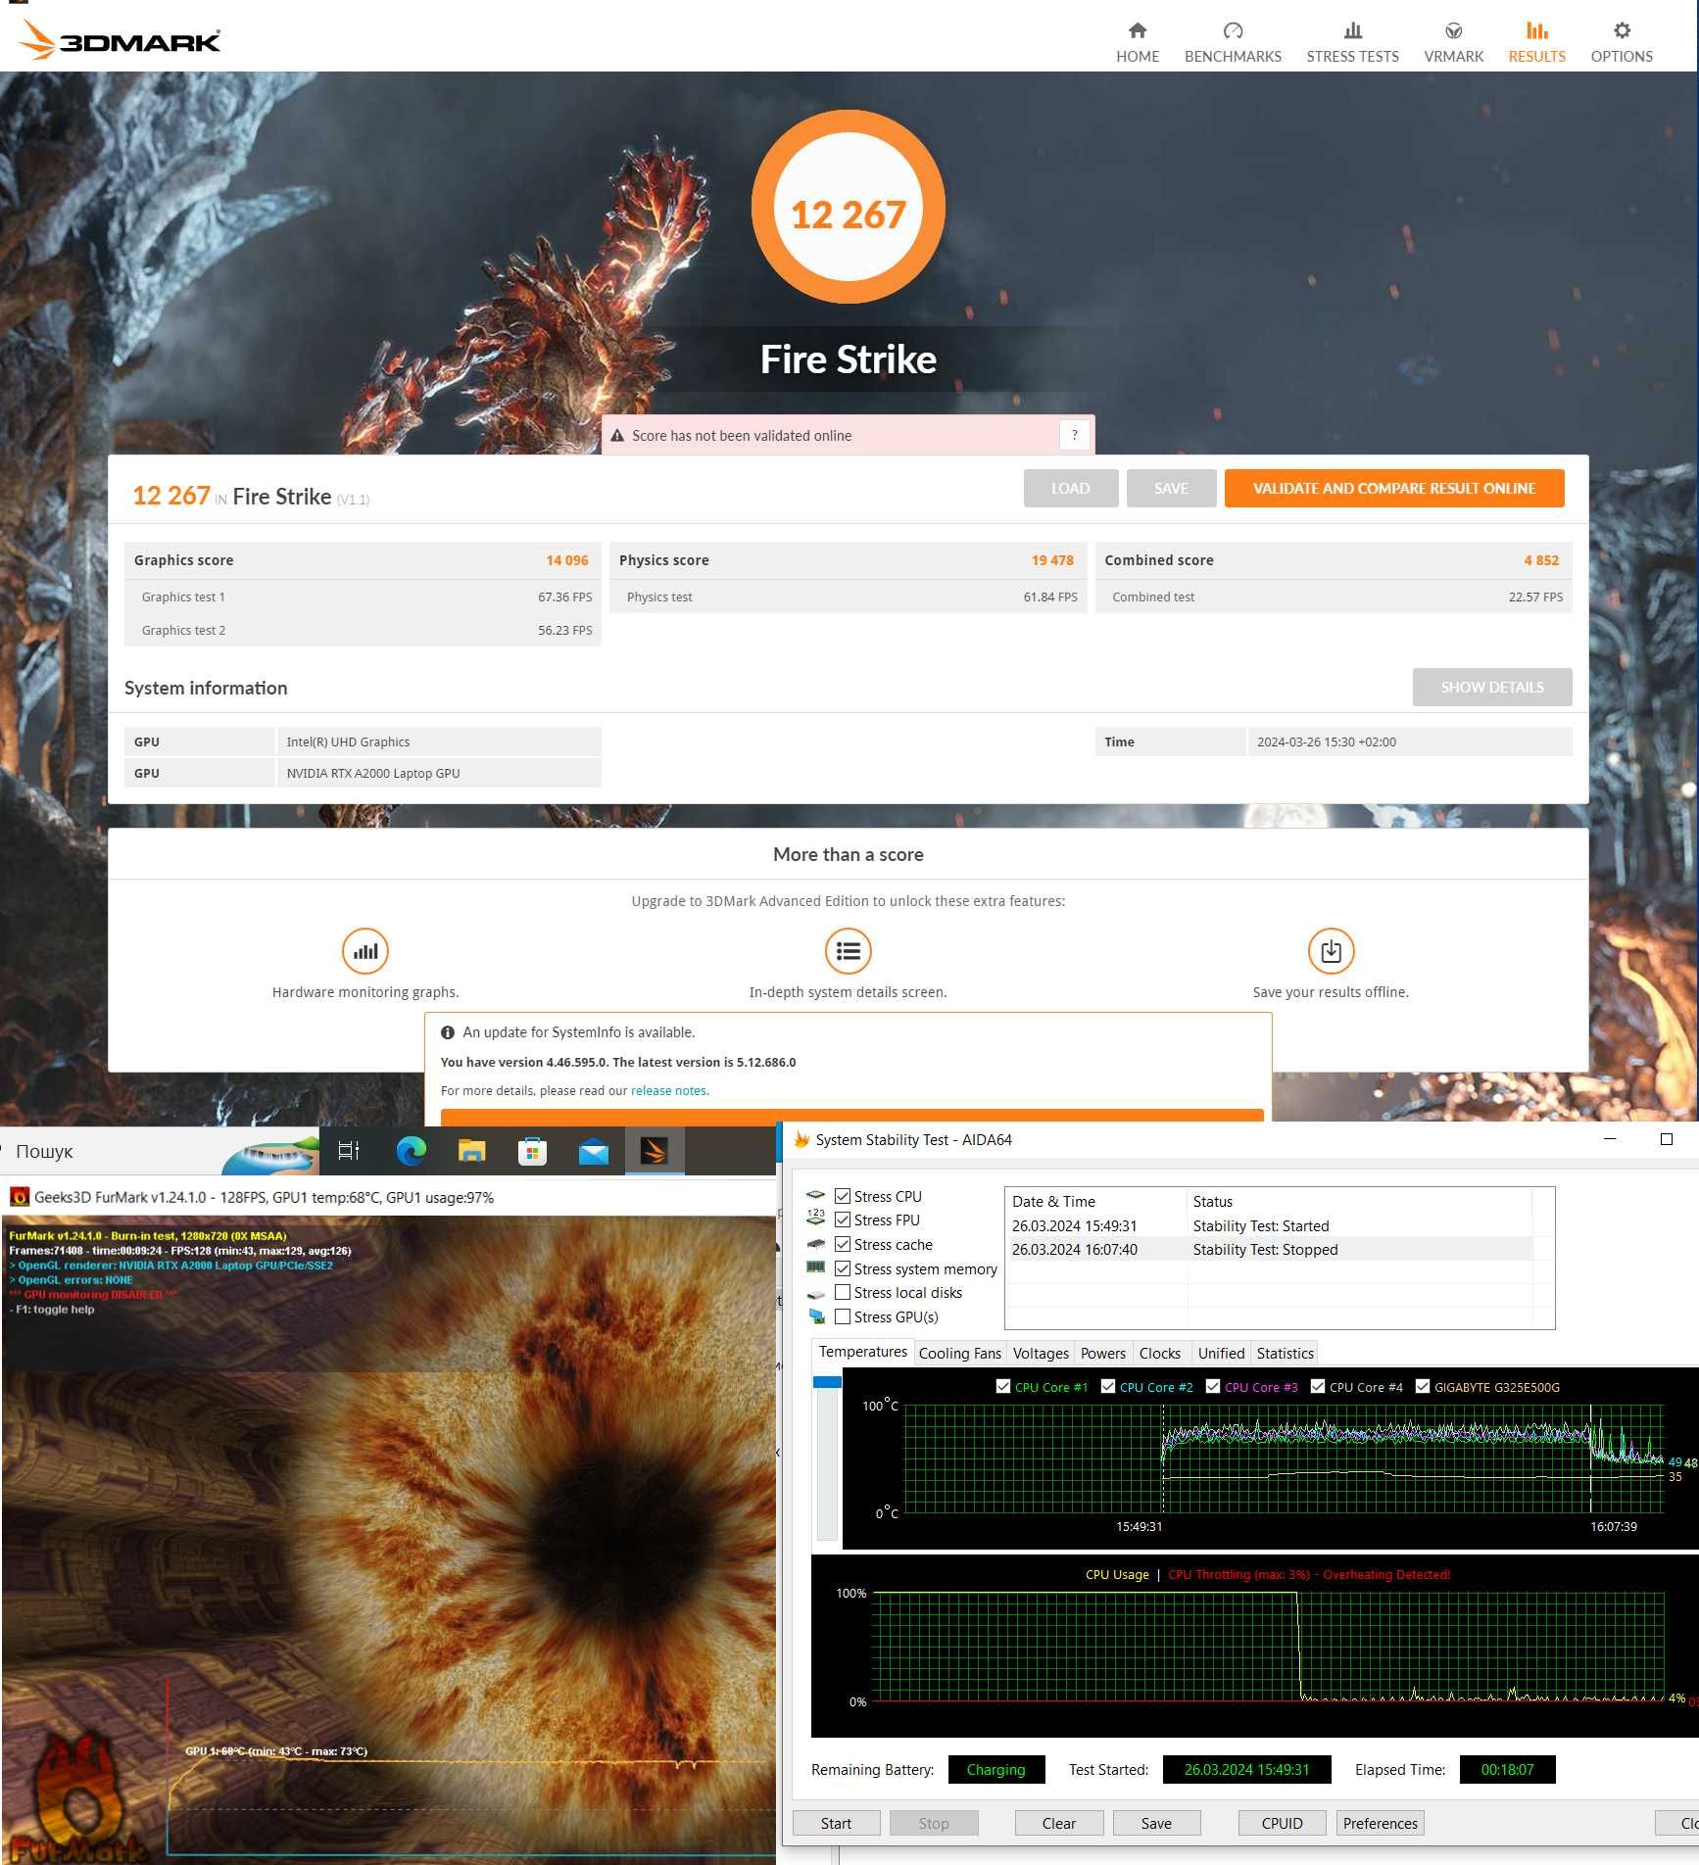The width and height of the screenshot is (1699, 1865).
Task: Switch to Temperatures tab in AIDA64
Action: pos(862,1352)
